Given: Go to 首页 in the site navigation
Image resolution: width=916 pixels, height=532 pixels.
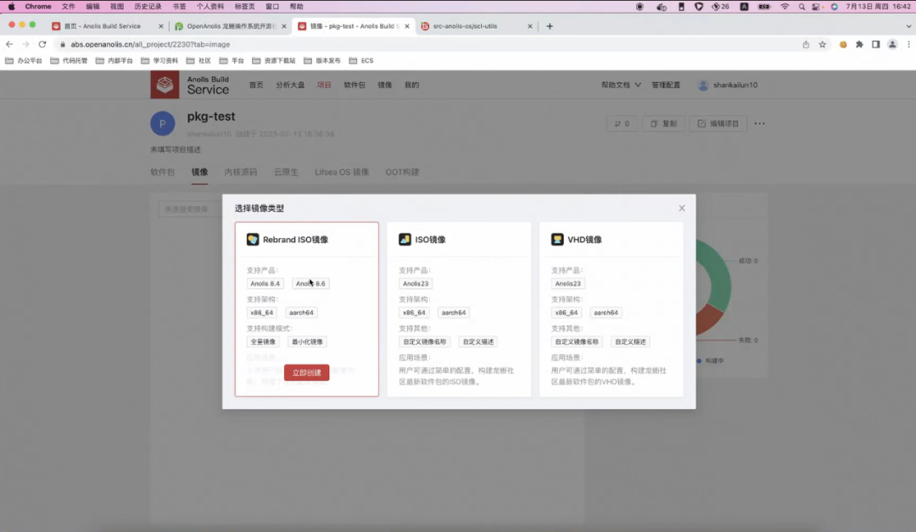Looking at the screenshot, I should click(x=256, y=86).
